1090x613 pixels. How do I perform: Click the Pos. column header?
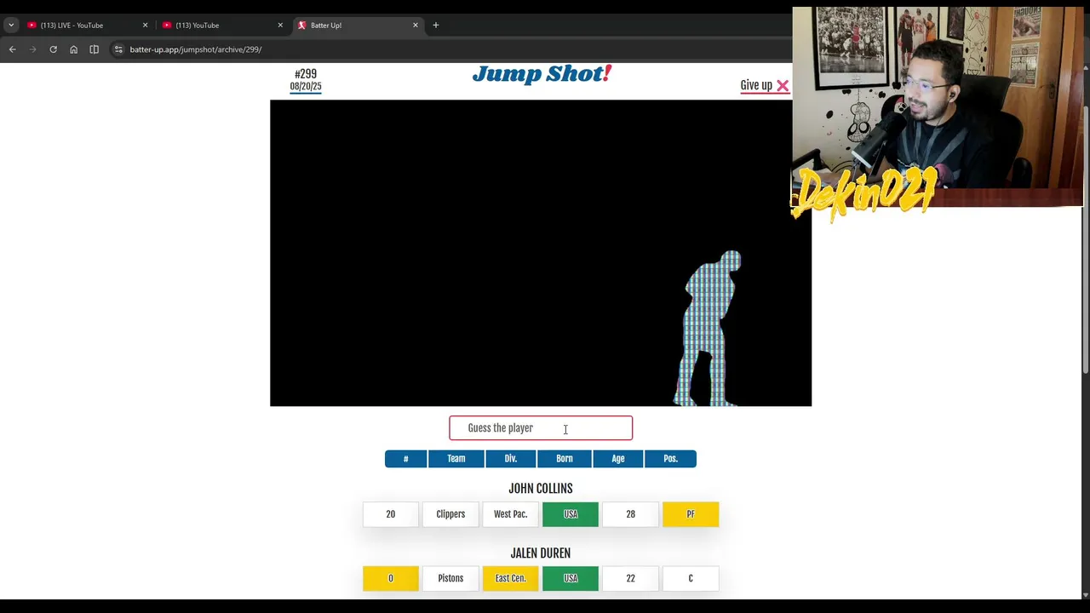click(671, 459)
